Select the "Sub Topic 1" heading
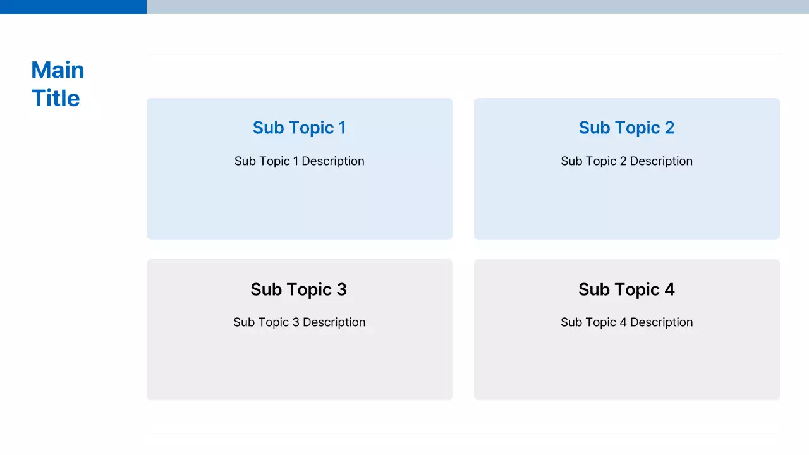The image size is (809, 455). (x=299, y=128)
